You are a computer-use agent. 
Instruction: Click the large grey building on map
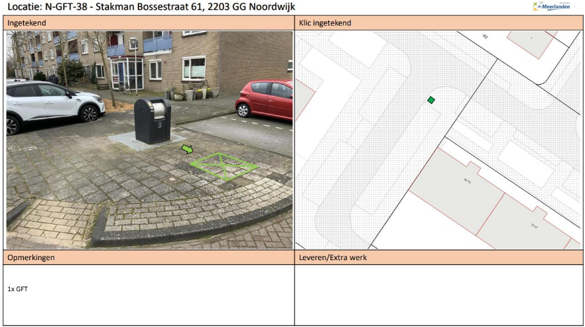point(451,192)
